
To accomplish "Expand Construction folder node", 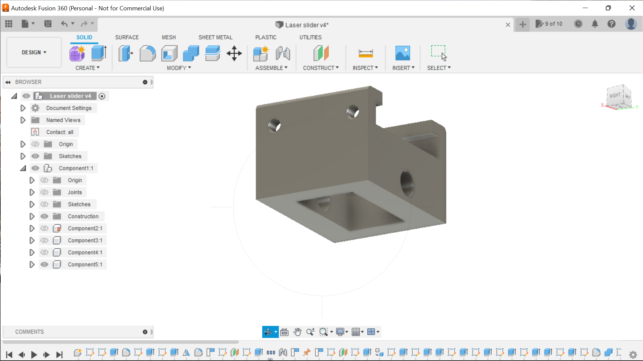I will (32, 217).
